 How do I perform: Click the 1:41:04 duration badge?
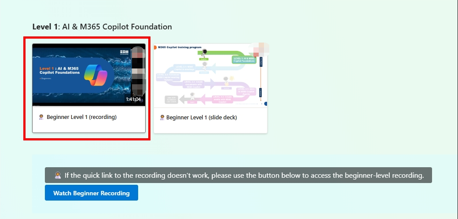point(133,99)
